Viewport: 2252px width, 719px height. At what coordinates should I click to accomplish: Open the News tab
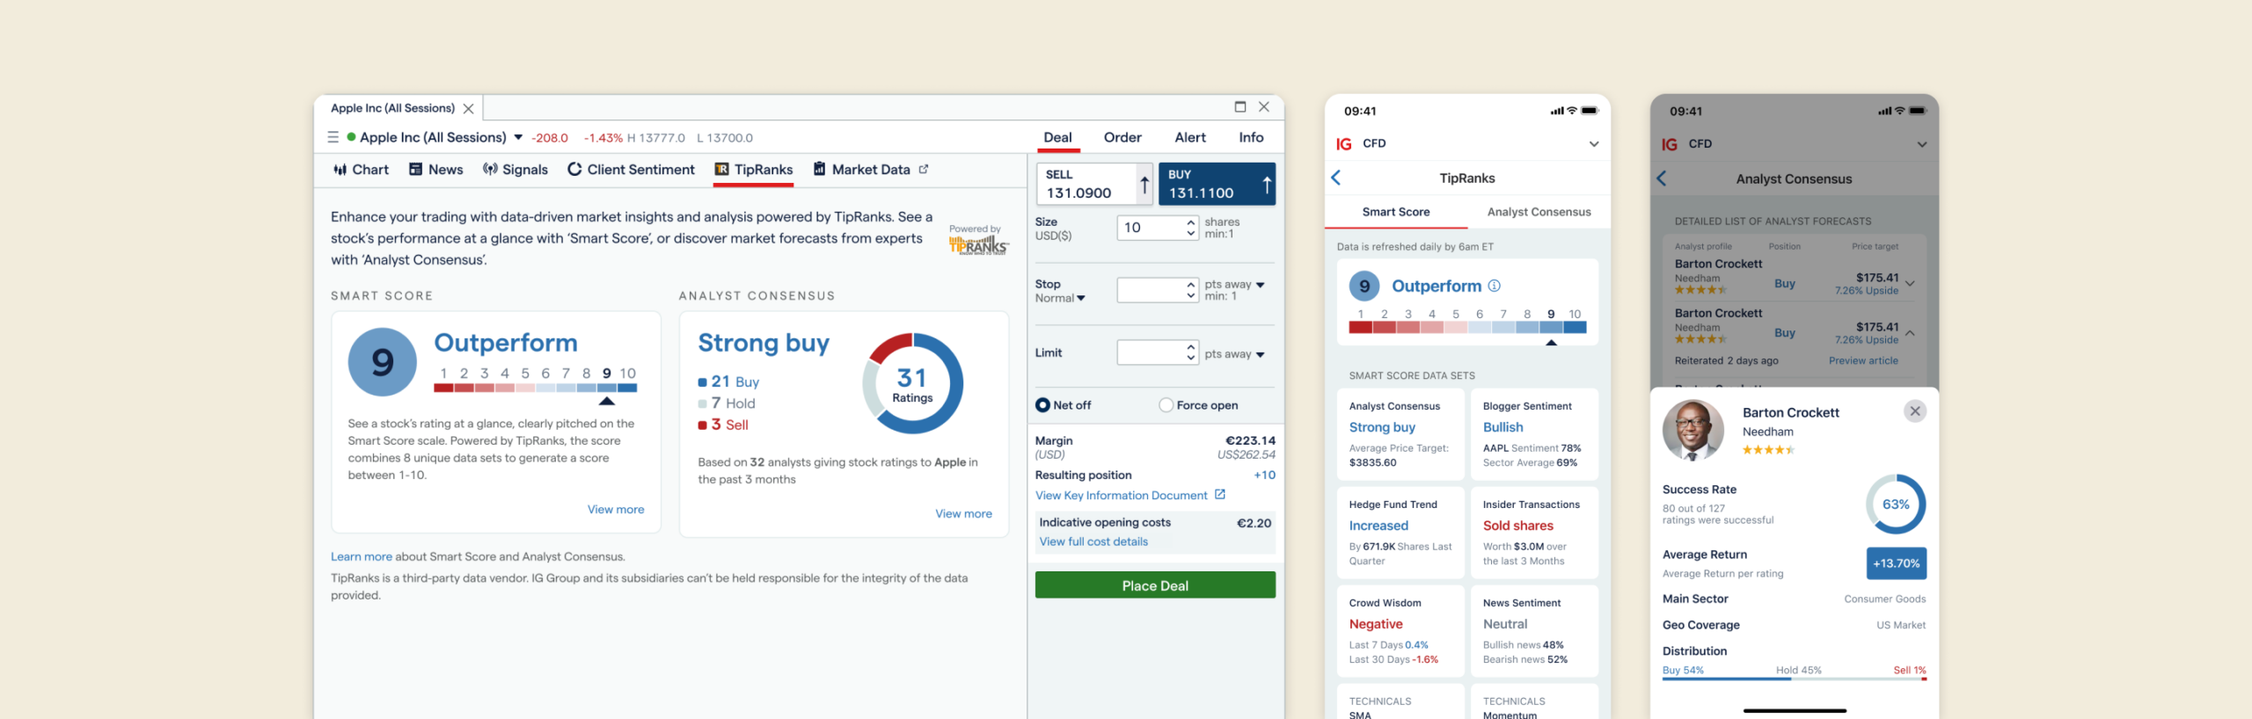(436, 170)
